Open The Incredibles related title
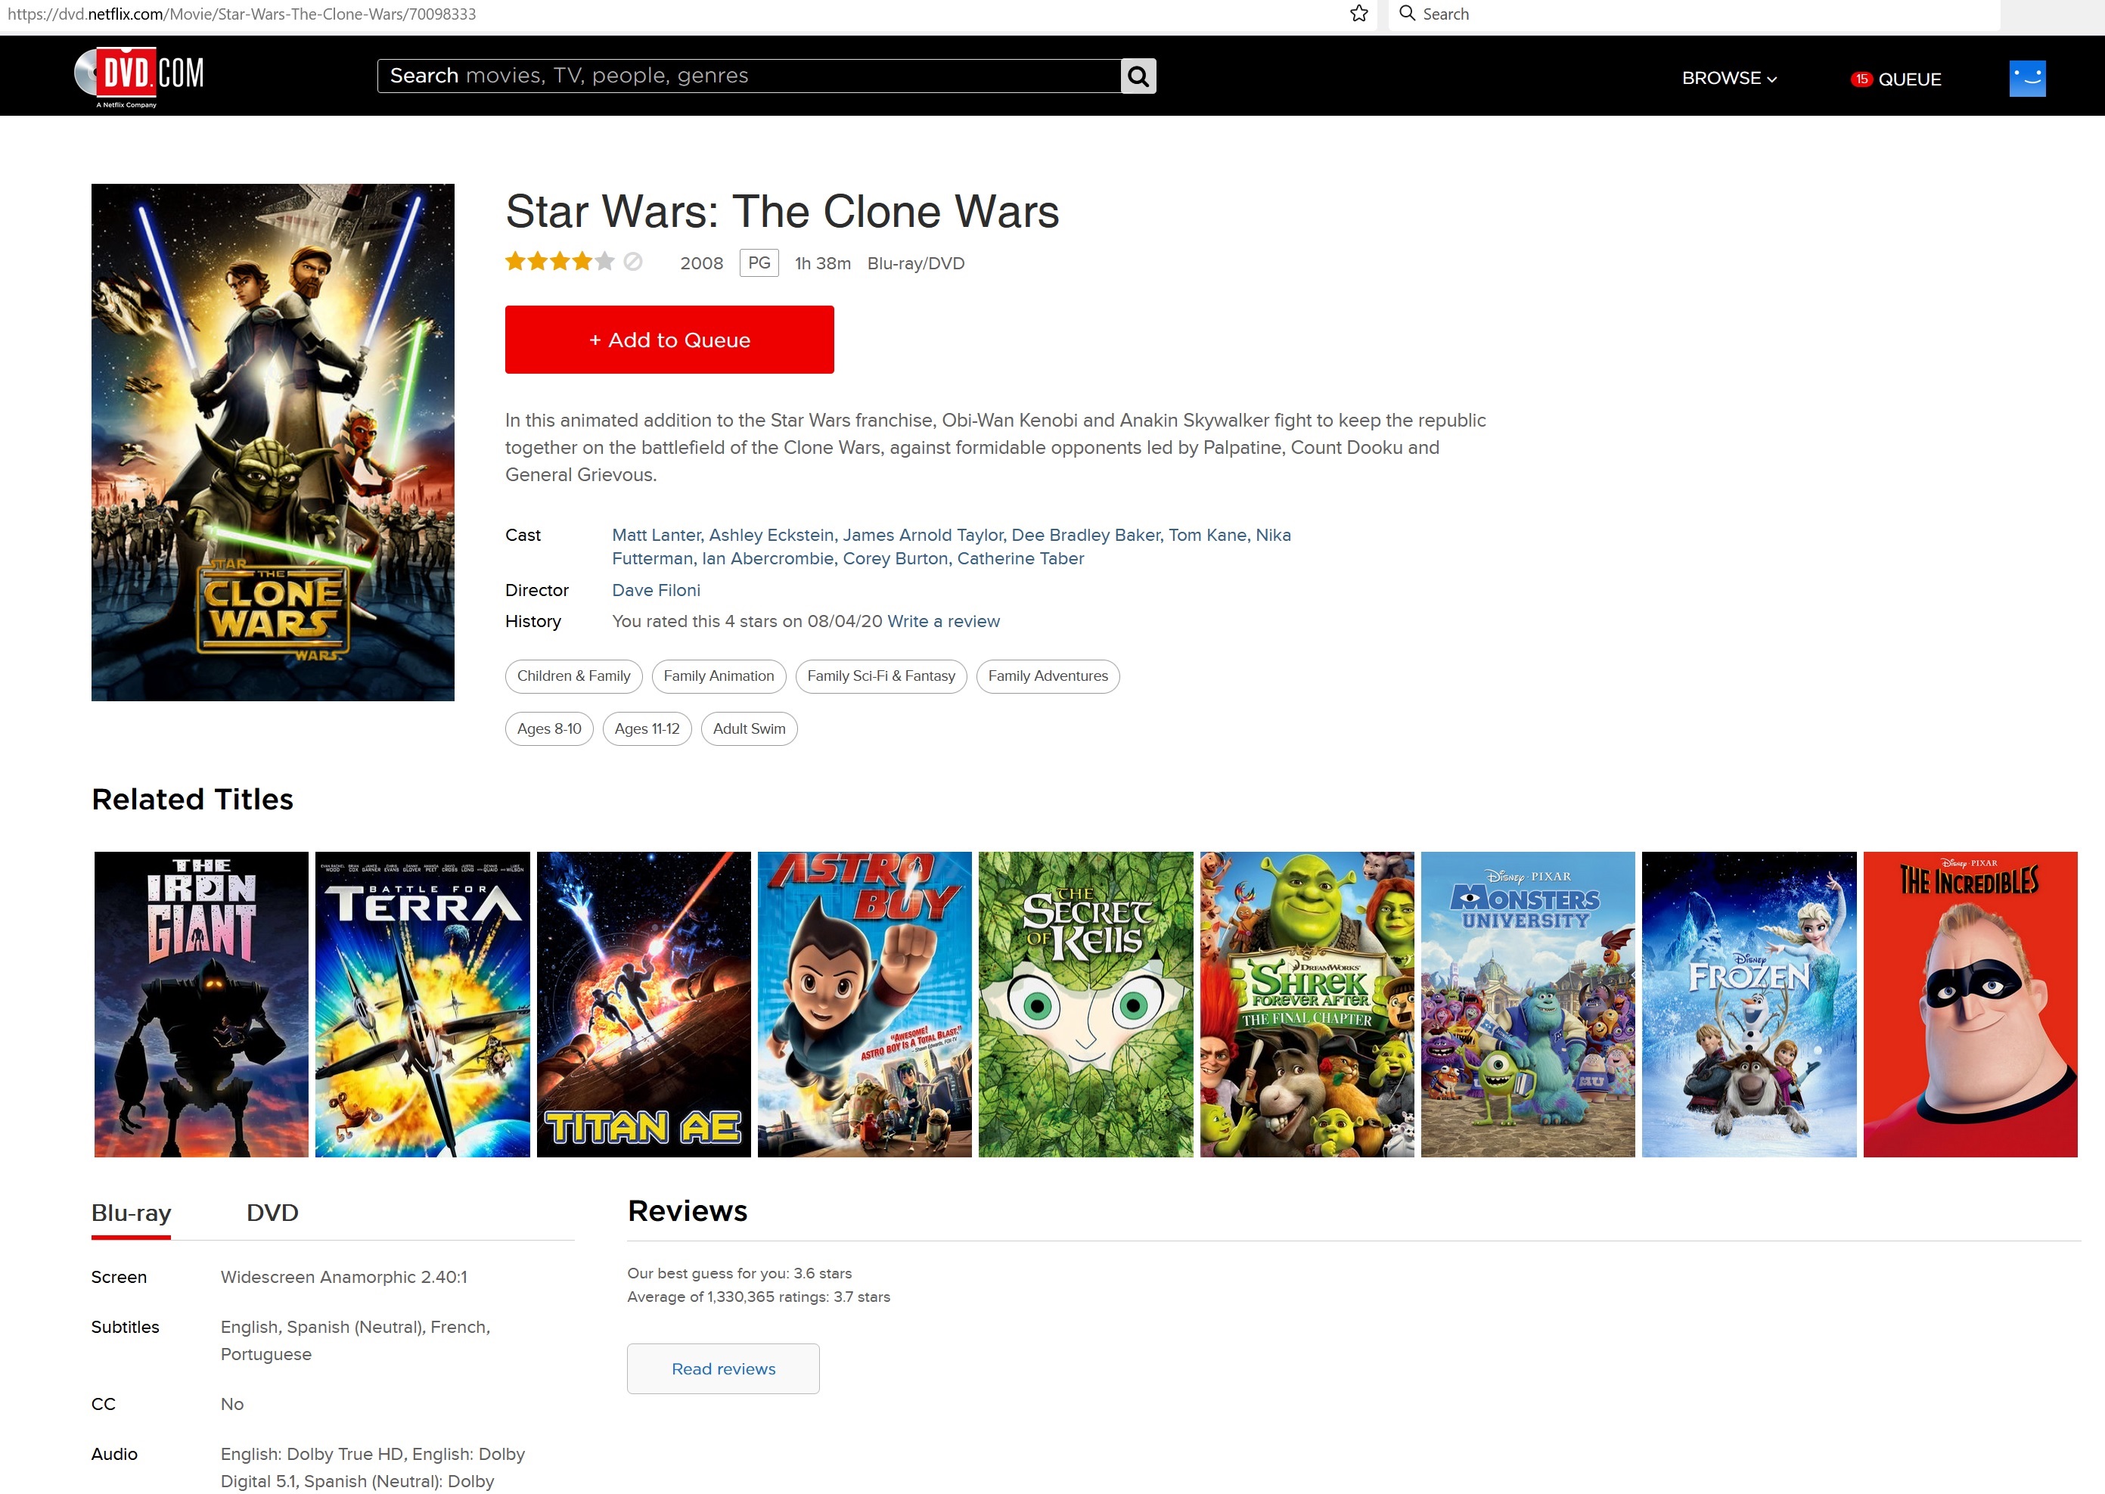Viewport: 2105px width, 1494px height. pos(1970,1004)
